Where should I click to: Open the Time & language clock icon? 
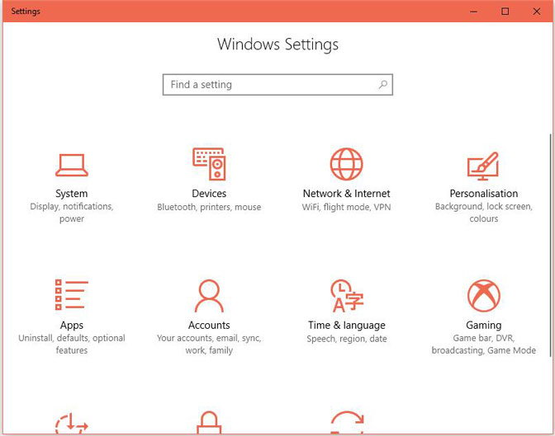point(347,296)
